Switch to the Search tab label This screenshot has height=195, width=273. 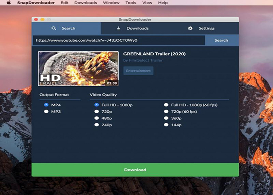coord(68,28)
